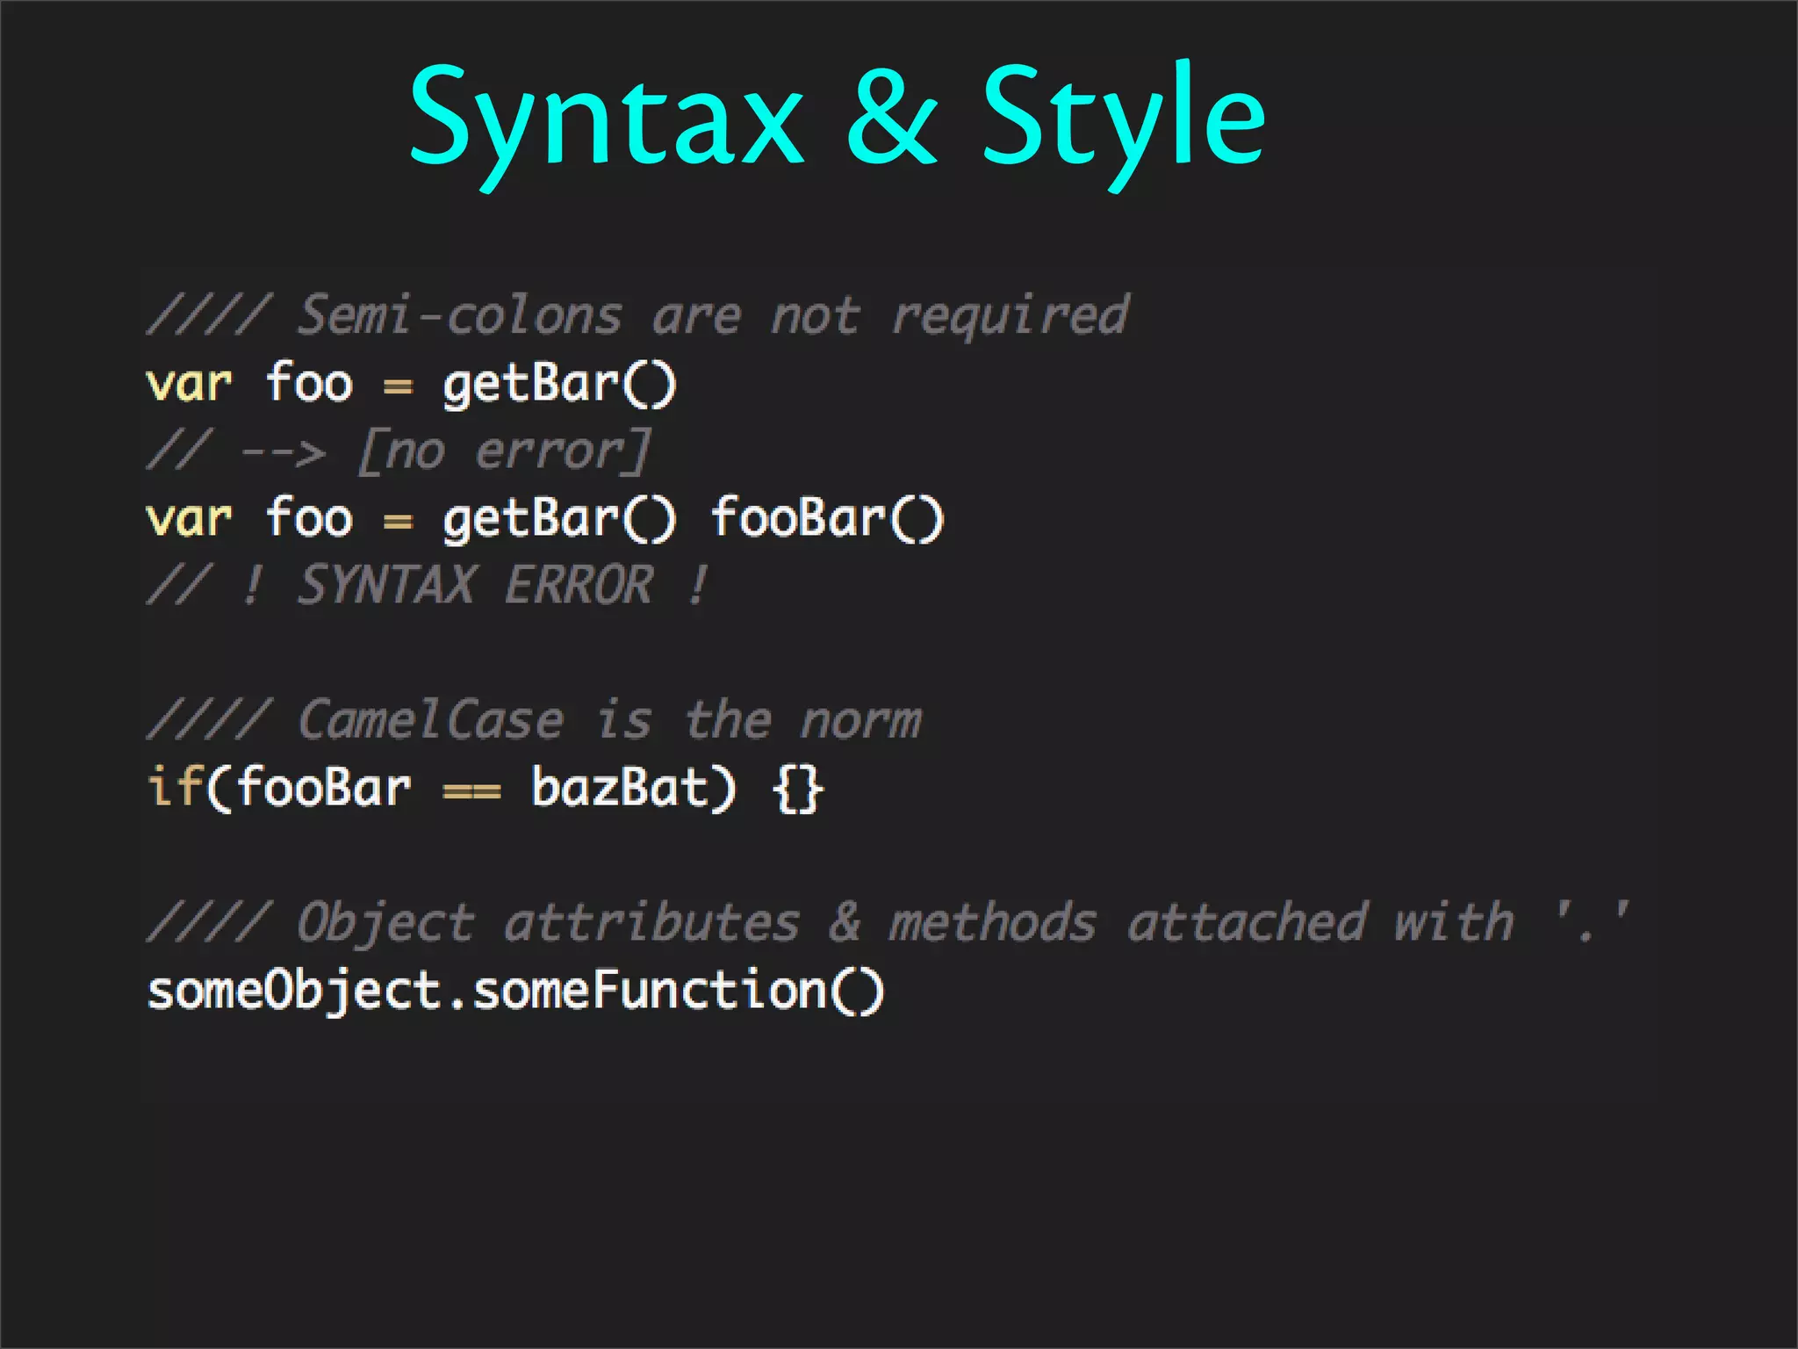This screenshot has height=1349, width=1798.
Task: Click the first 'var' keyword
Action: point(189,384)
